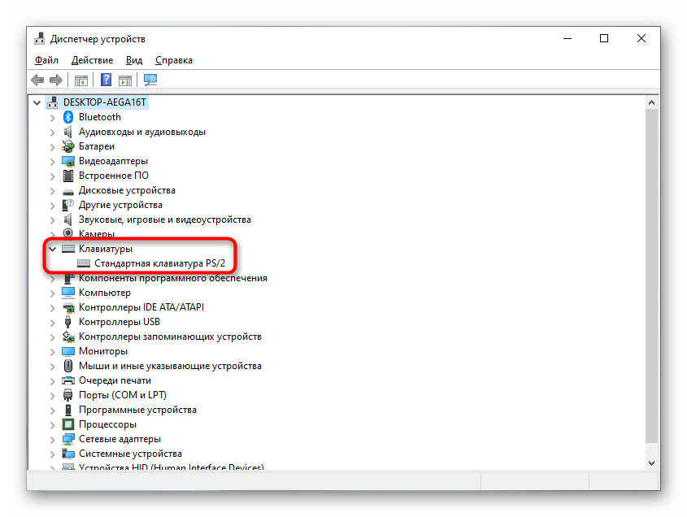The height and width of the screenshot is (517, 687).
Task: Click the Back arrow toolbar icon
Action: (37, 80)
